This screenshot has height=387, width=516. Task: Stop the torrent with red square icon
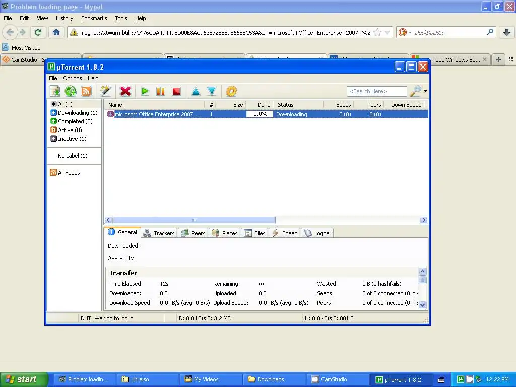[176, 91]
